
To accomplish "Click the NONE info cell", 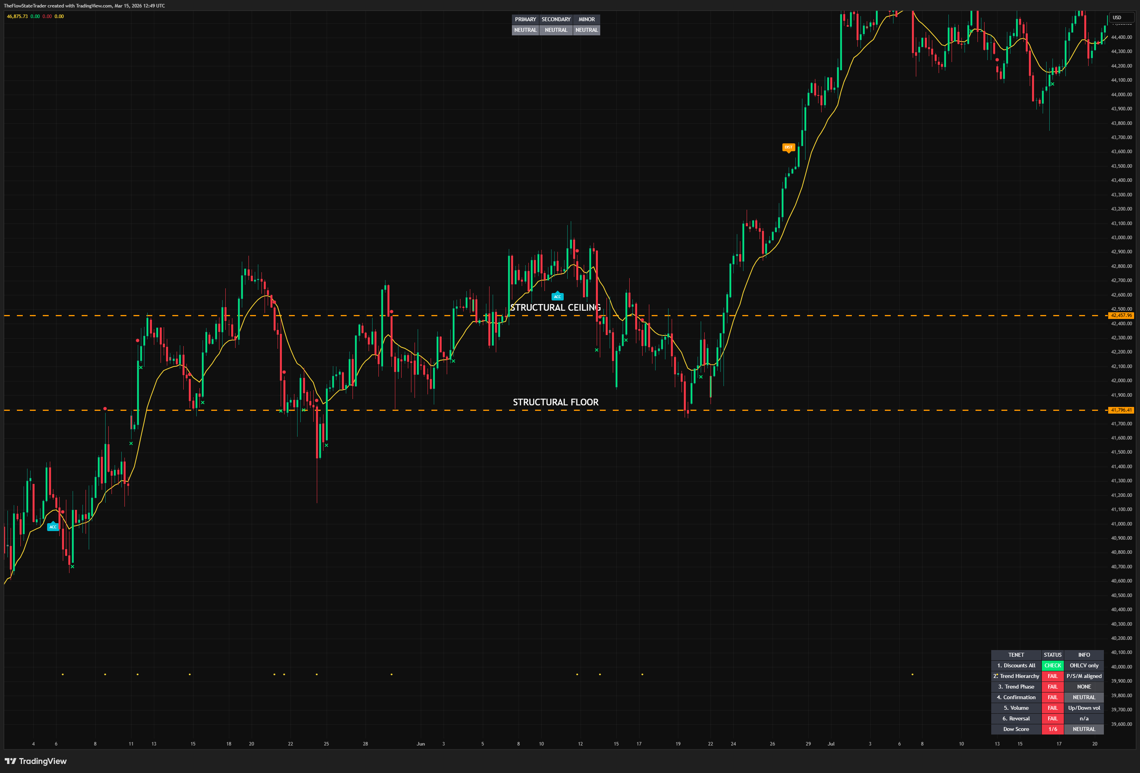I will (x=1084, y=687).
